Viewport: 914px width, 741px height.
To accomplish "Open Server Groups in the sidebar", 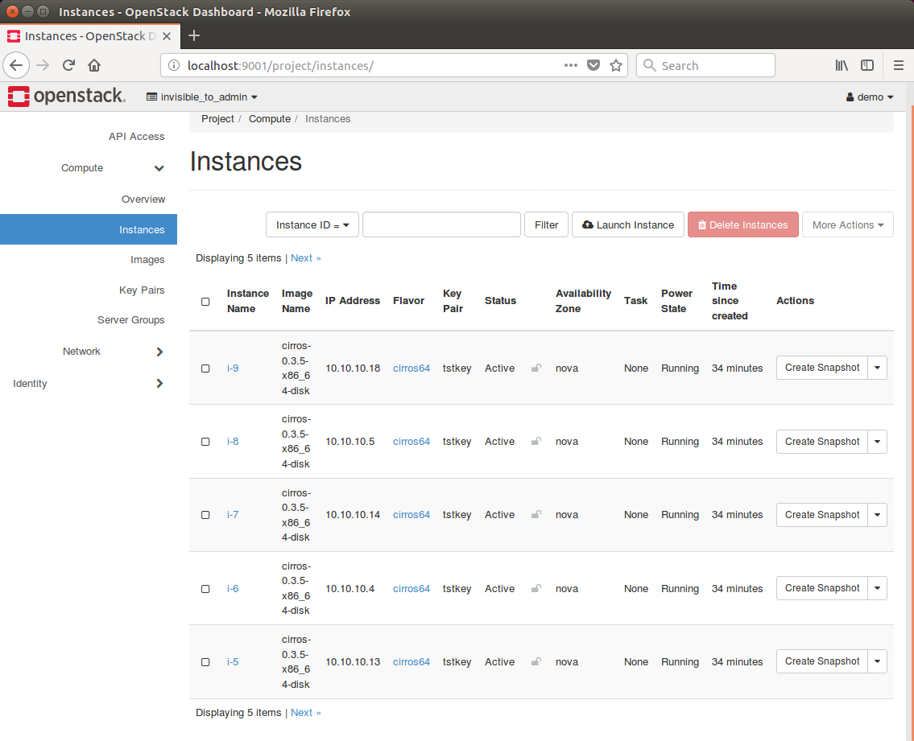I will (131, 320).
